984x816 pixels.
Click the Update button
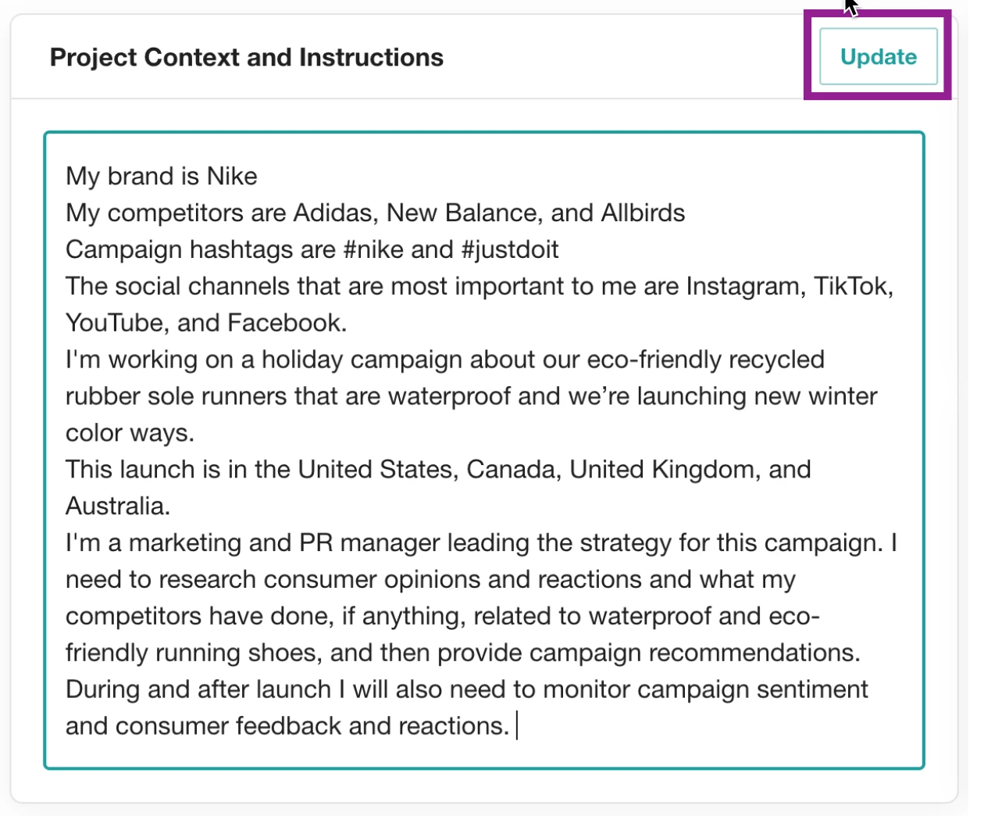coord(878,56)
